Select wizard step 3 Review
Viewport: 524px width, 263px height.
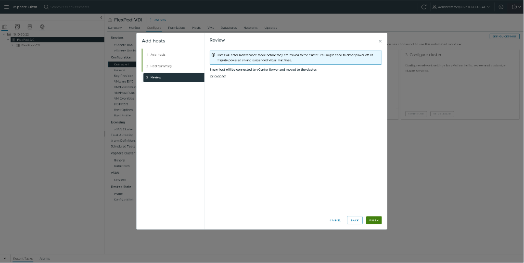tap(173, 77)
